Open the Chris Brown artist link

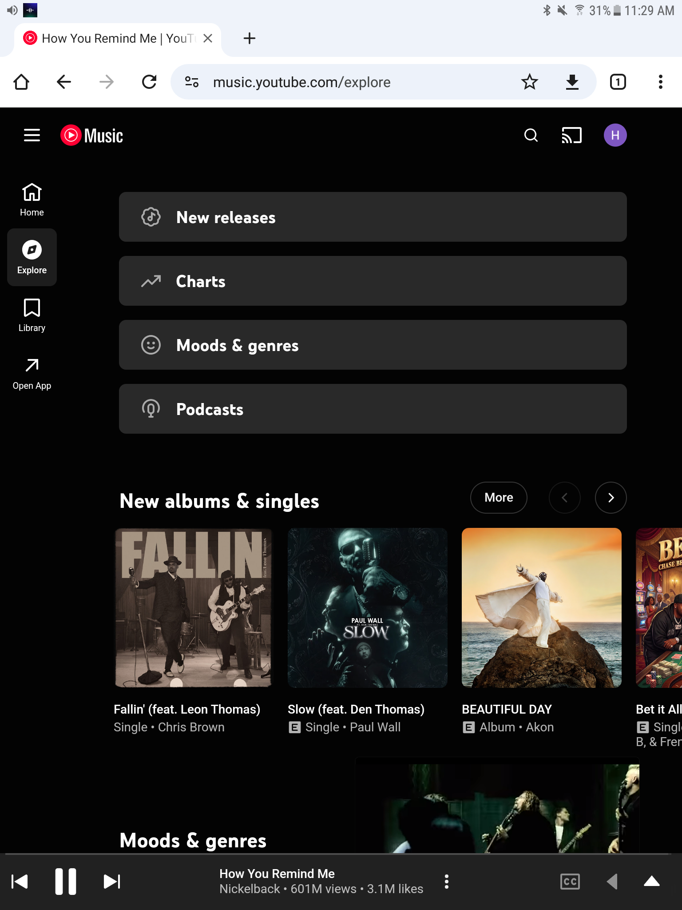[191, 727]
